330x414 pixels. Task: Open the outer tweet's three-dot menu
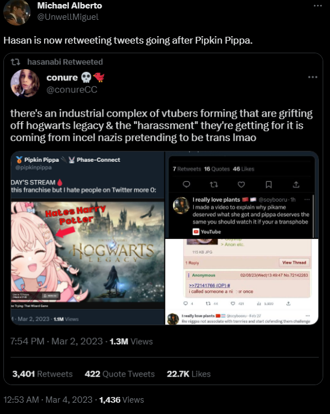point(318,6)
